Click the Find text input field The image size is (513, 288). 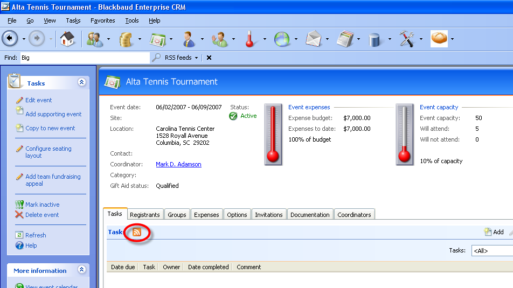(84, 58)
